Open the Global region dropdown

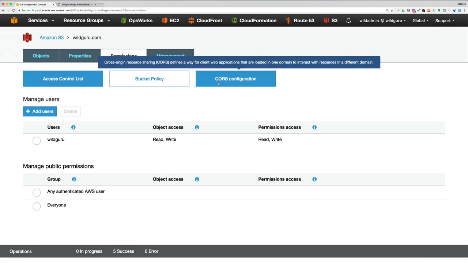click(x=420, y=20)
